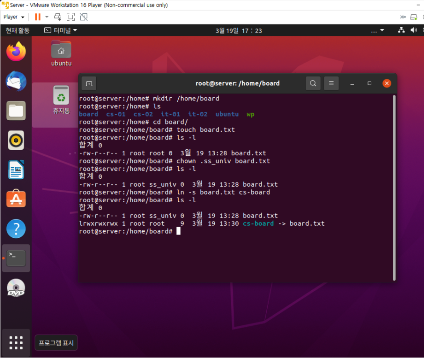
Task: Enter VMware full screen mode
Action: 70,17
